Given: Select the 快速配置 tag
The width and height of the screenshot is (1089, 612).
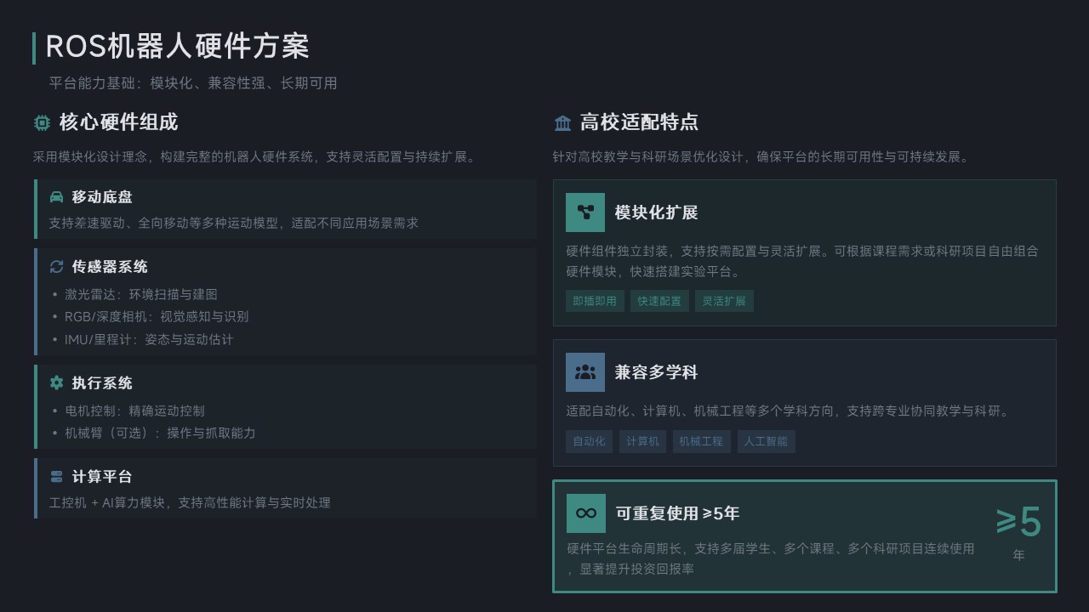Looking at the screenshot, I should 659,301.
